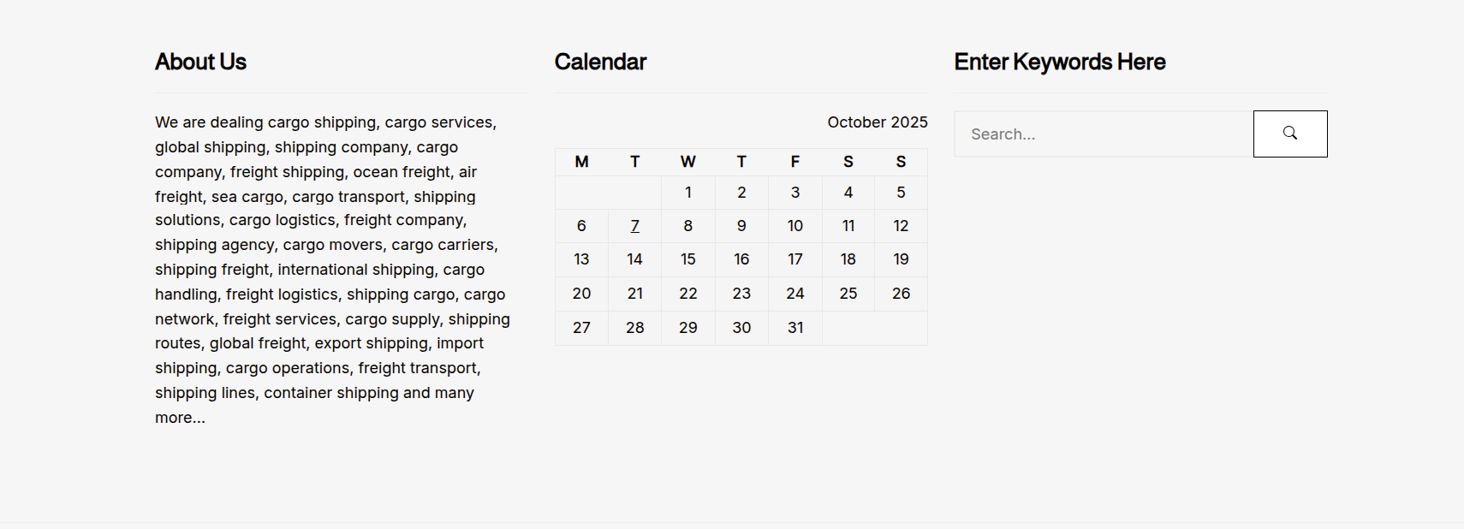The image size is (1464, 529).
Task: Select day 15 in the calendar
Action: (x=688, y=259)
